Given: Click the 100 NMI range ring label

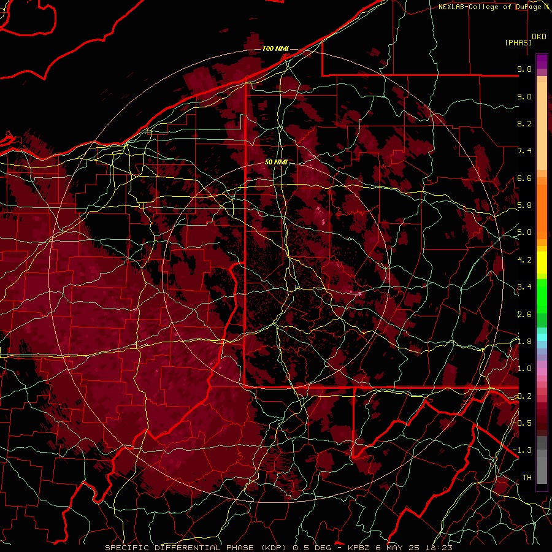Looking at the screenshot, I should click(275, 48).
